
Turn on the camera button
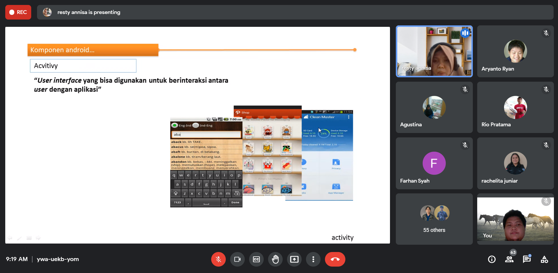tap(237, 259)
